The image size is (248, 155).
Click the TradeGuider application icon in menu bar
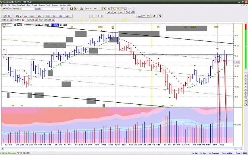[2, 5]
